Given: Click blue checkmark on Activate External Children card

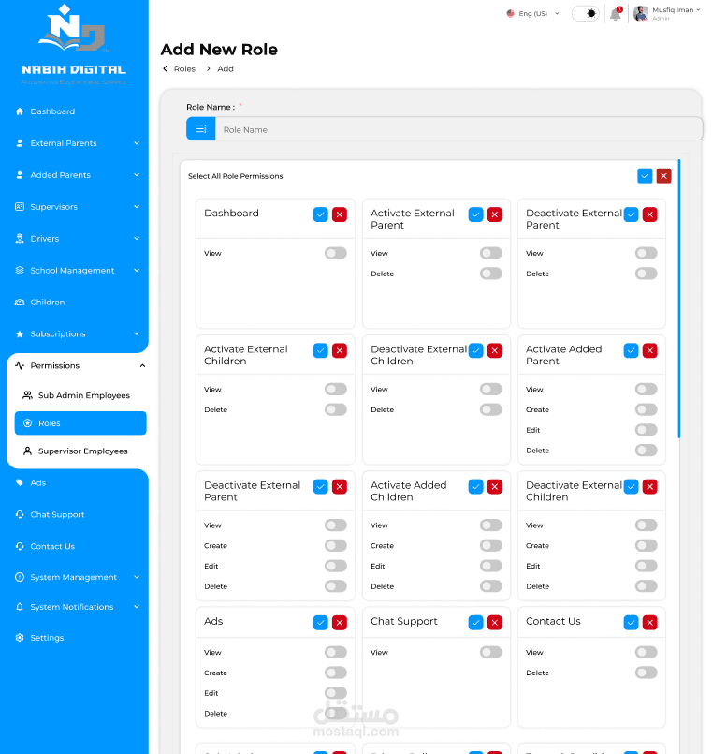Looking at the screenshot, I should click(320, 350).
